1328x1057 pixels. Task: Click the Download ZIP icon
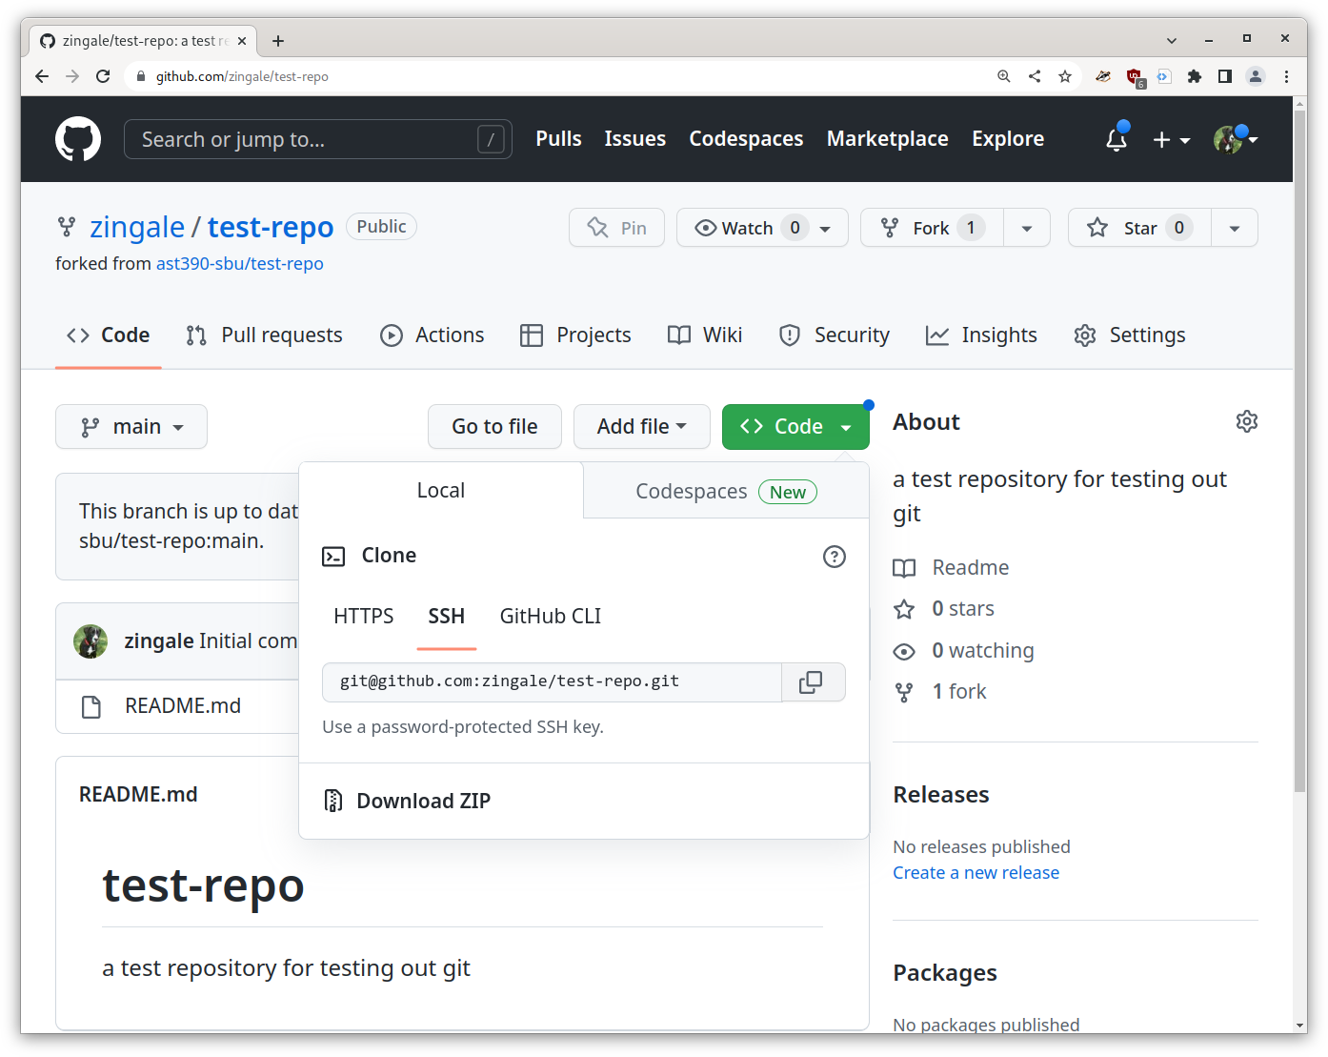[334, 801]
